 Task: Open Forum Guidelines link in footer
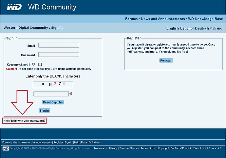click(91, 142)
